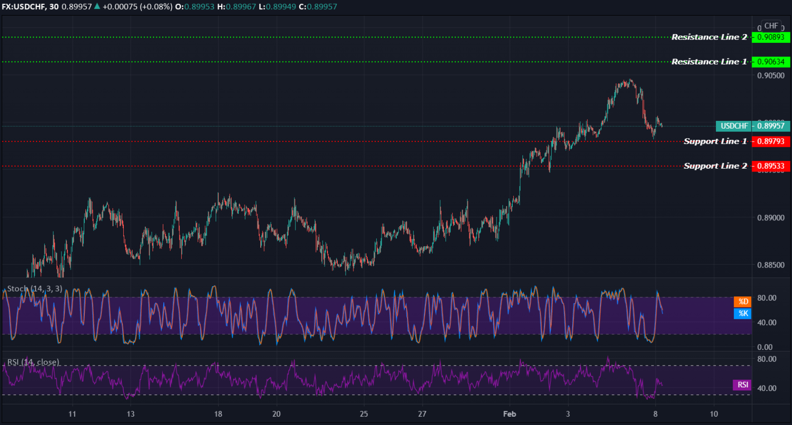Viewport: 792px width, 425px height.
Task: Open the Stoch (14, 3, 3) indicator legend
Action: click(x=35, y=289)
